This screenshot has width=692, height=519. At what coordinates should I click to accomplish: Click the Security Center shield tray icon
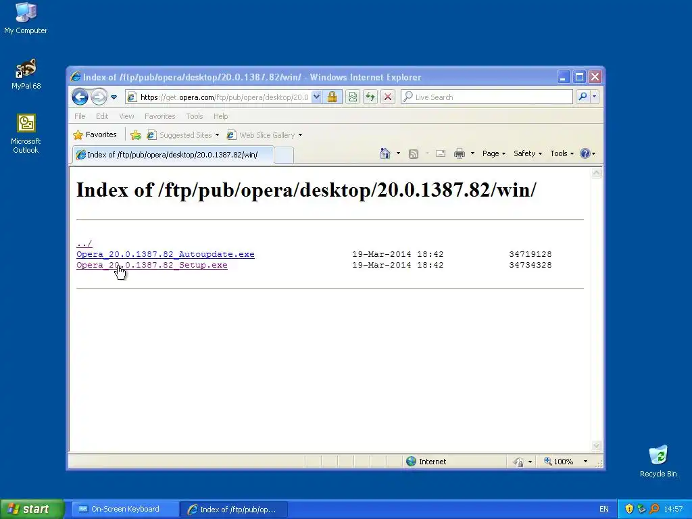pos(629,509)
